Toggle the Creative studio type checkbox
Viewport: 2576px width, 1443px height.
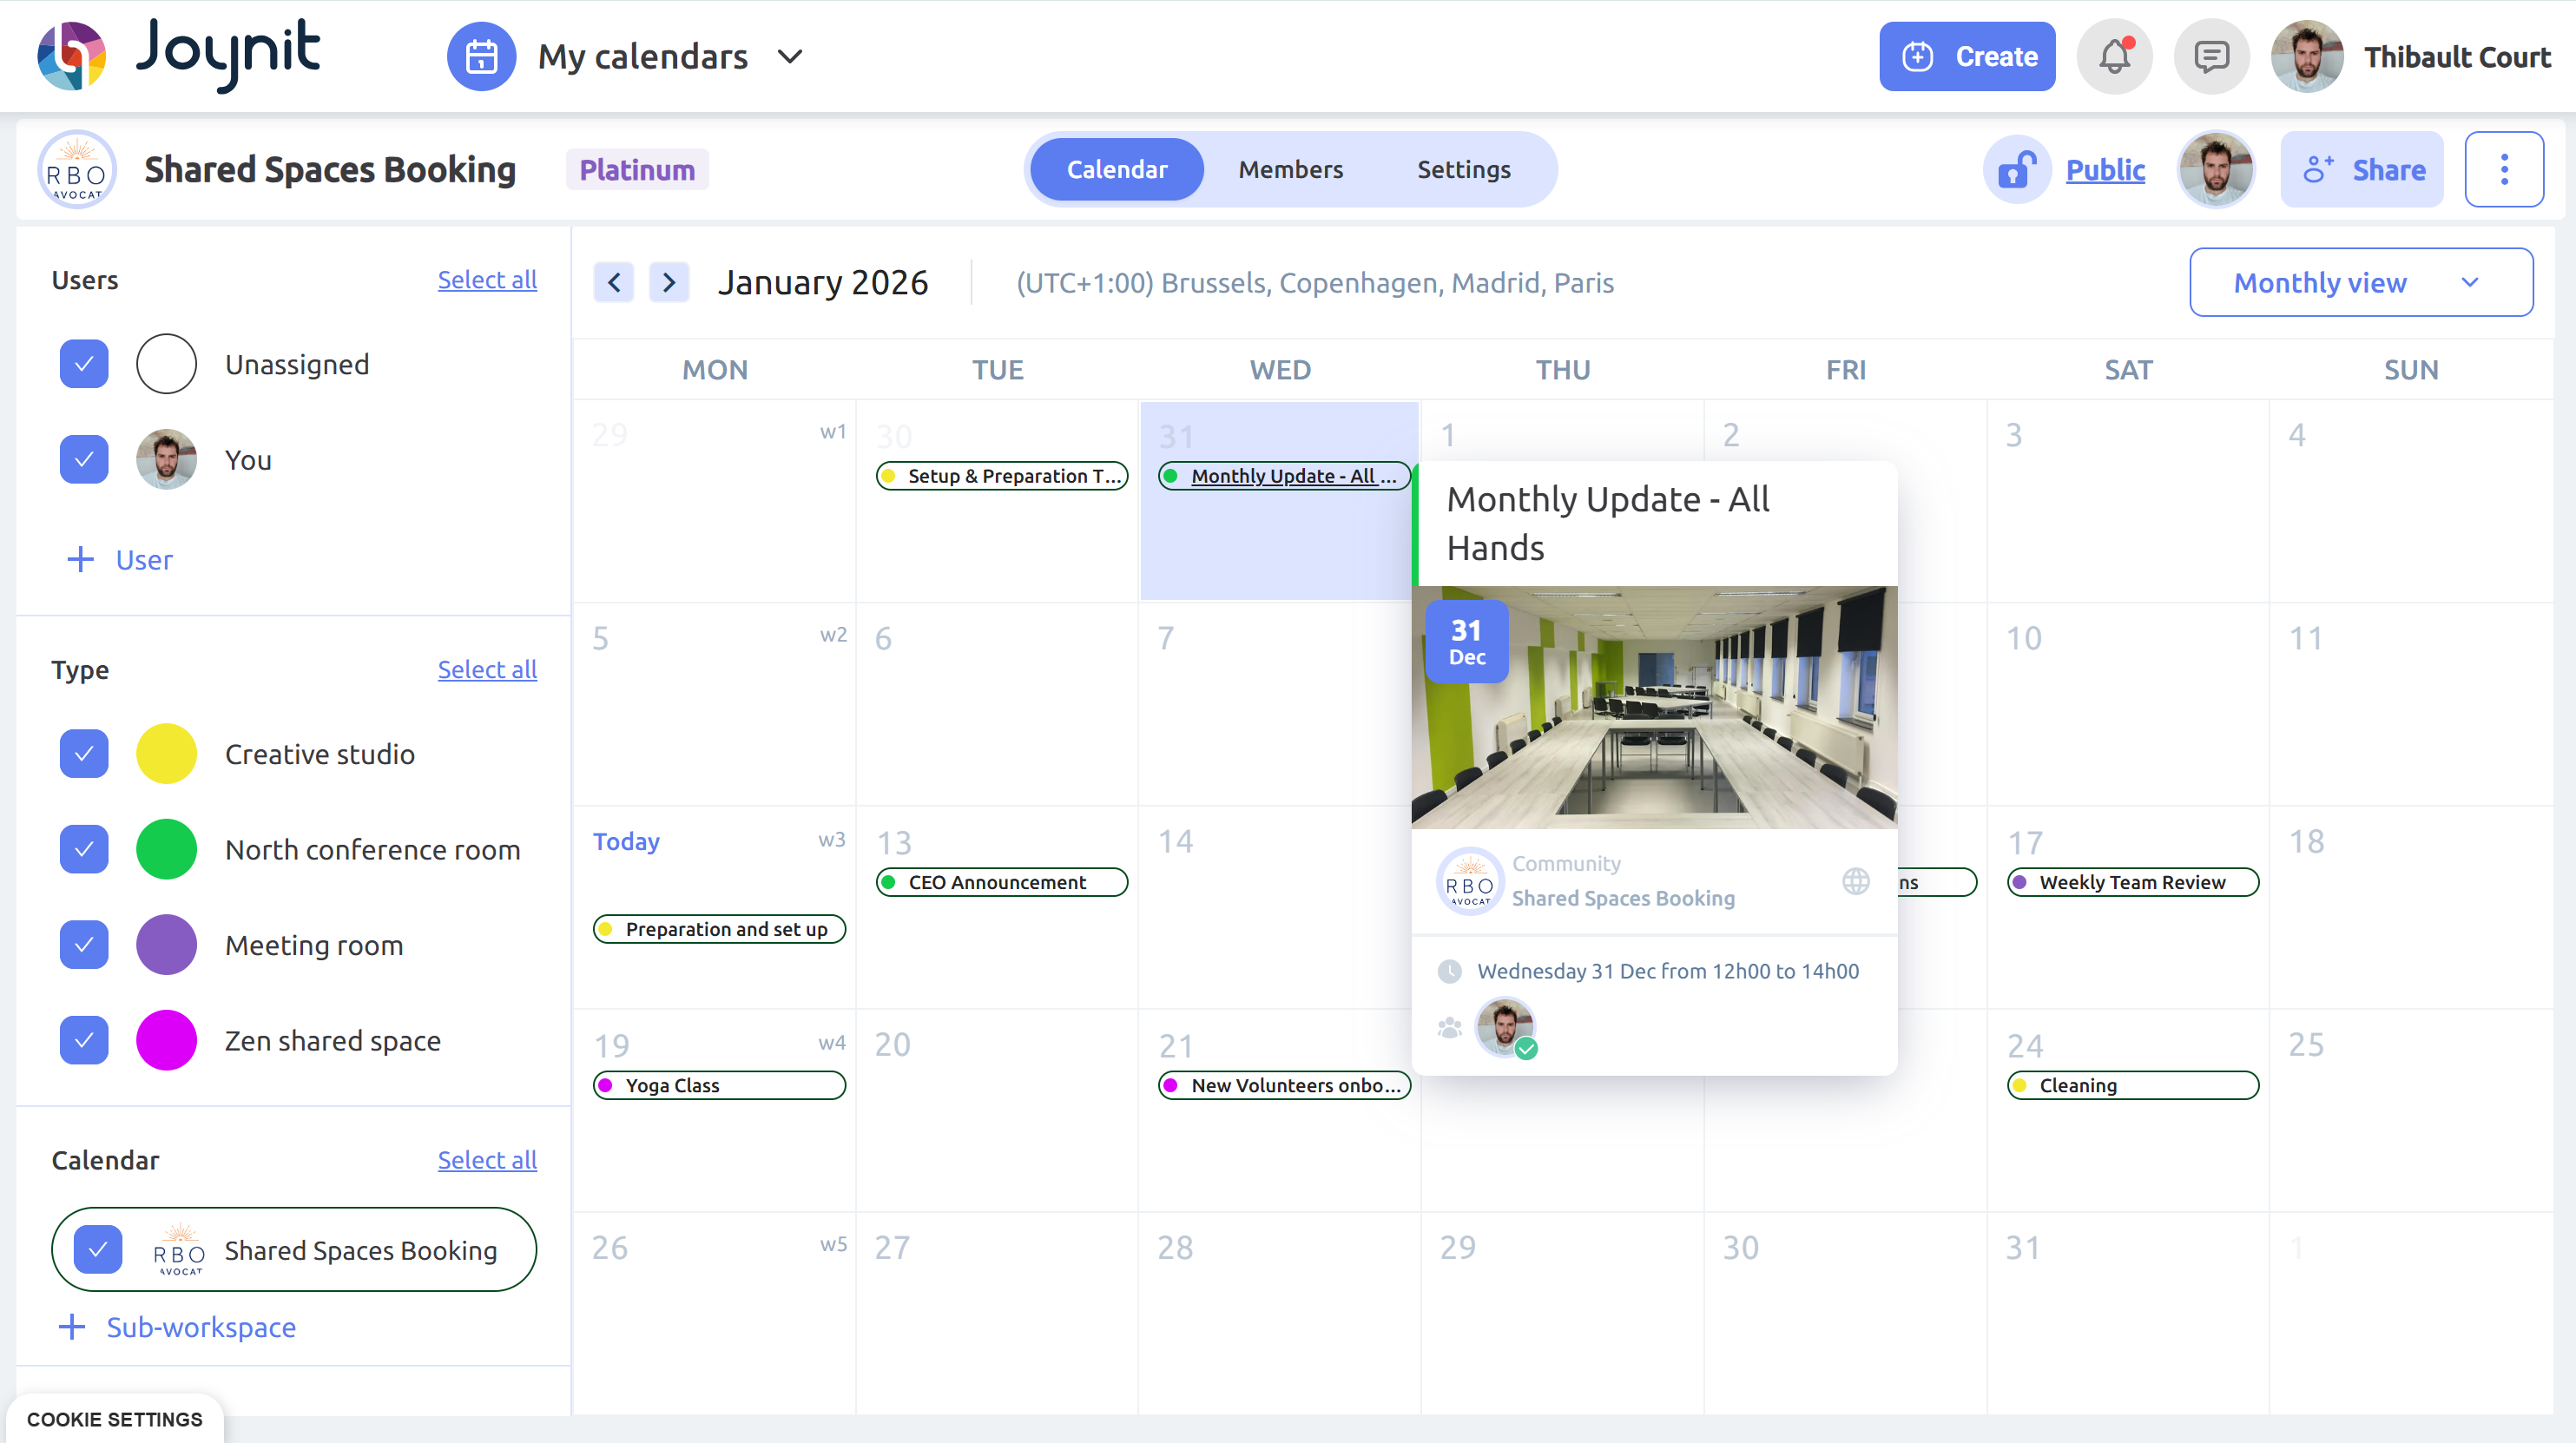tap(84, 754)
